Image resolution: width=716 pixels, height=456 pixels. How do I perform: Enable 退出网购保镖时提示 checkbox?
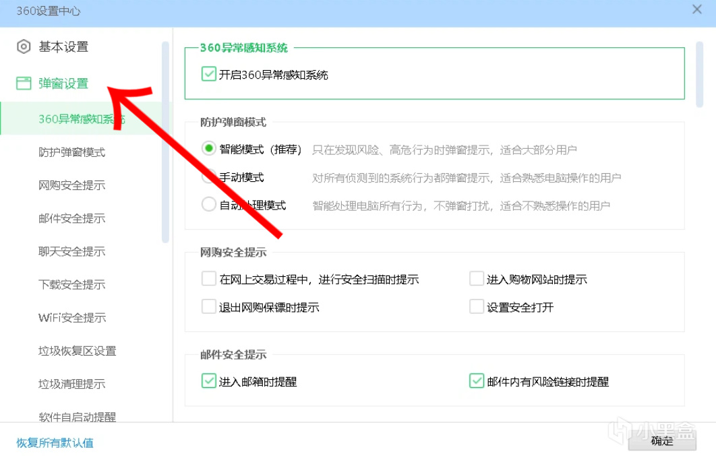[x=209, y=306]
